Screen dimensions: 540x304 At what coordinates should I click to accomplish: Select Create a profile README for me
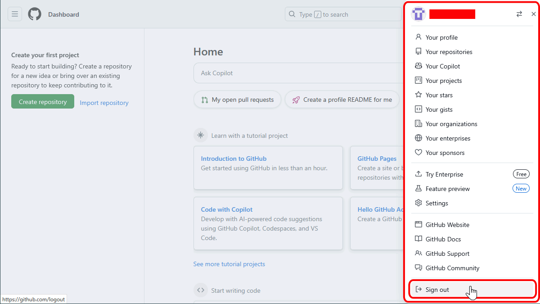342,100
